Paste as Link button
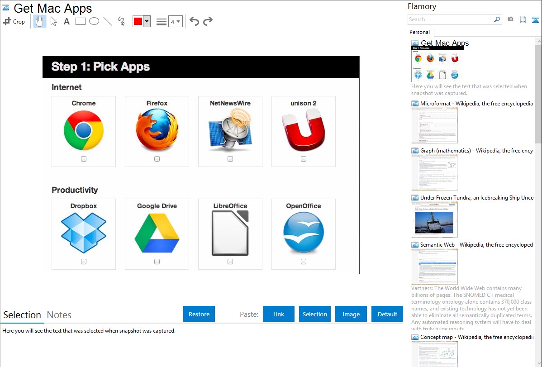 click(279, 314)
